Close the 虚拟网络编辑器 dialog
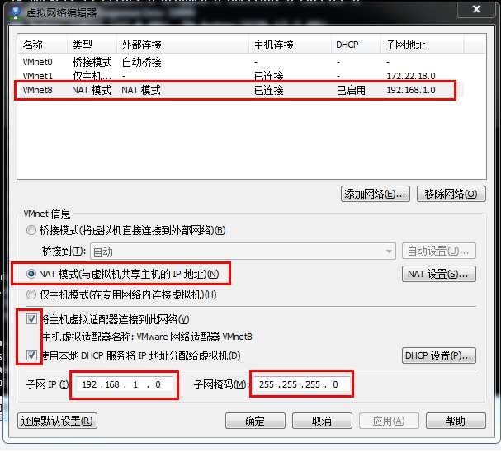This screenshot has width=501, height=452. [x=476, y=9]
